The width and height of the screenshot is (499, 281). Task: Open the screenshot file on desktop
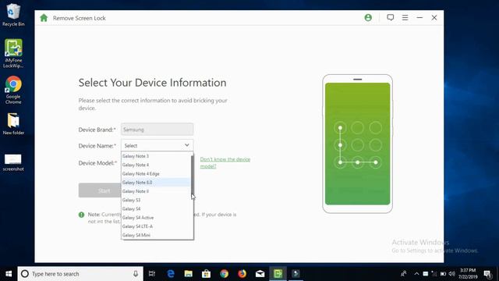pos(13,162)
